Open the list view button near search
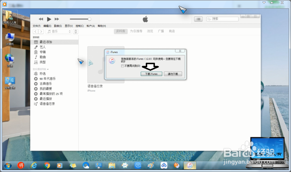The width and height of the screenshot is (291, 172). 198,19
